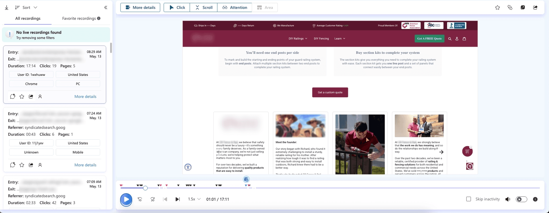Open the man drilling video thumbnail
This screenshot has height=213, width=549.
pos(360,144)
